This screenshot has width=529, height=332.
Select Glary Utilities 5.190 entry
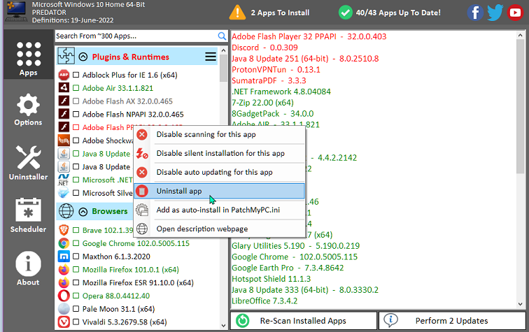pyautogui.click(x=295, y=246)
